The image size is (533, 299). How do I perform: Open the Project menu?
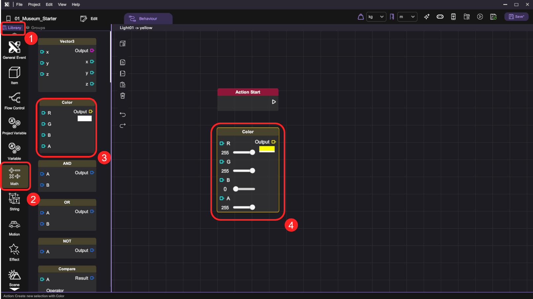tap(34, 5)
